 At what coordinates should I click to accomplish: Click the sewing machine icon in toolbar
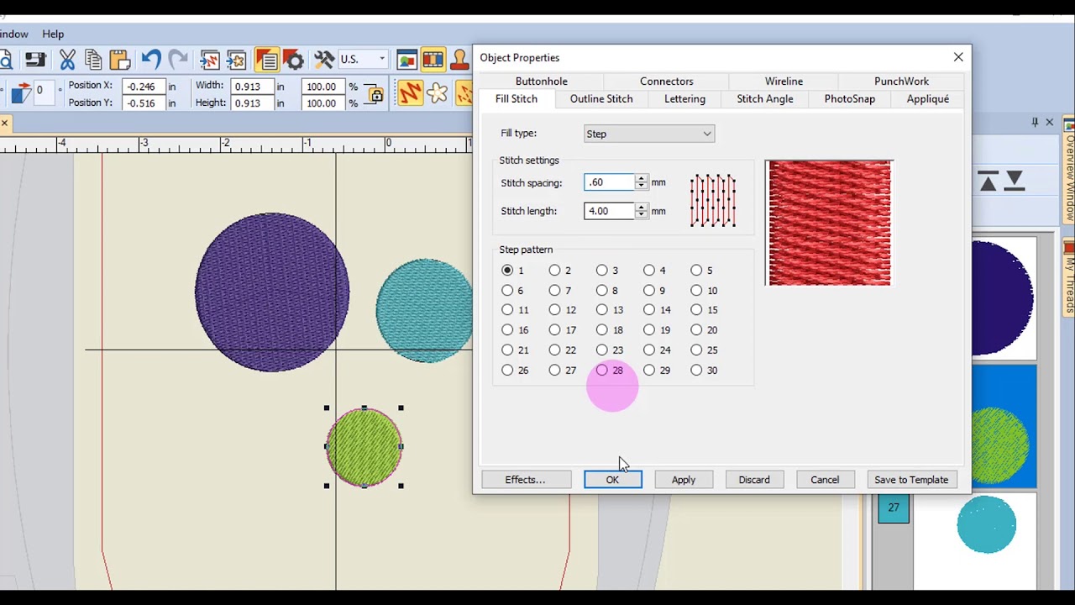(35, 60)
